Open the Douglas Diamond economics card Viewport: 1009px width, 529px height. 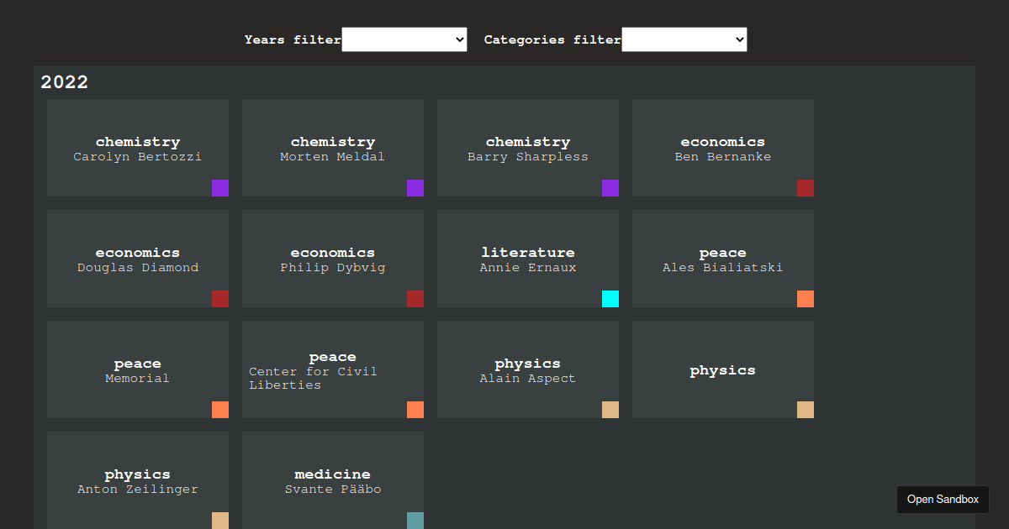[138, 259]
